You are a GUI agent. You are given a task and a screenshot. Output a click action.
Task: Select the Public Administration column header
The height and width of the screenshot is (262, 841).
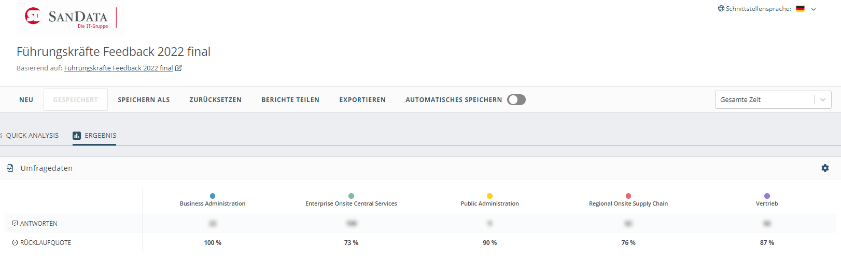pyautogui.click(x=489, y=203)
